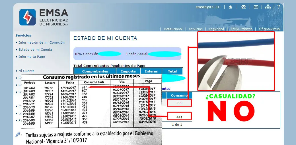
Task: Click ESTADO DE MI CUENTA heading
Action: [x=105, y=38]
